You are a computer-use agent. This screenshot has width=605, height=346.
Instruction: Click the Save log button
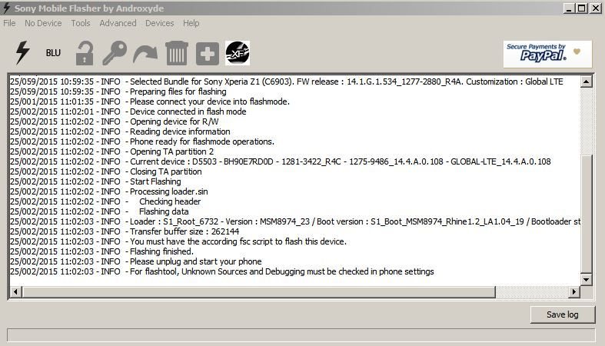[562, 314]
